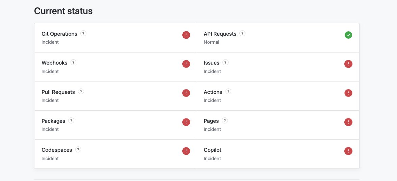
Task: Click the red incident icon for Packages
Action: coord(186,122)
